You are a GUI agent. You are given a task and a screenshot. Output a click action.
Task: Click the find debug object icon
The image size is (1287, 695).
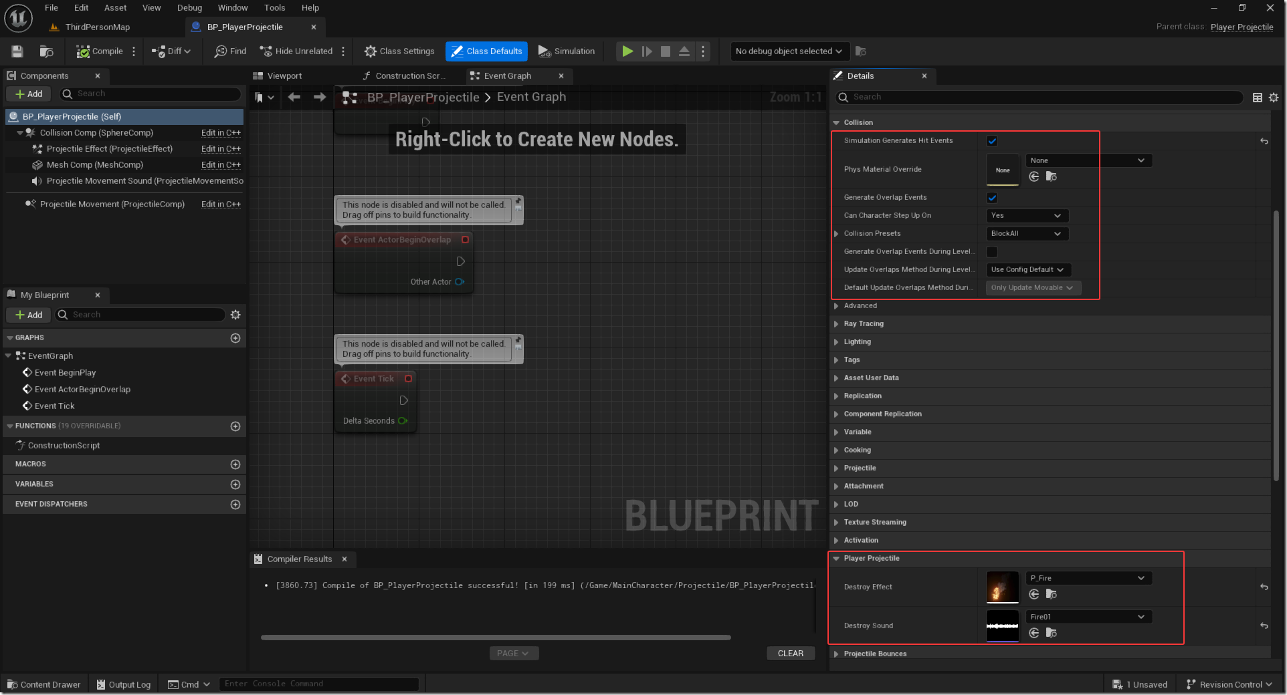tap(861, 51)
